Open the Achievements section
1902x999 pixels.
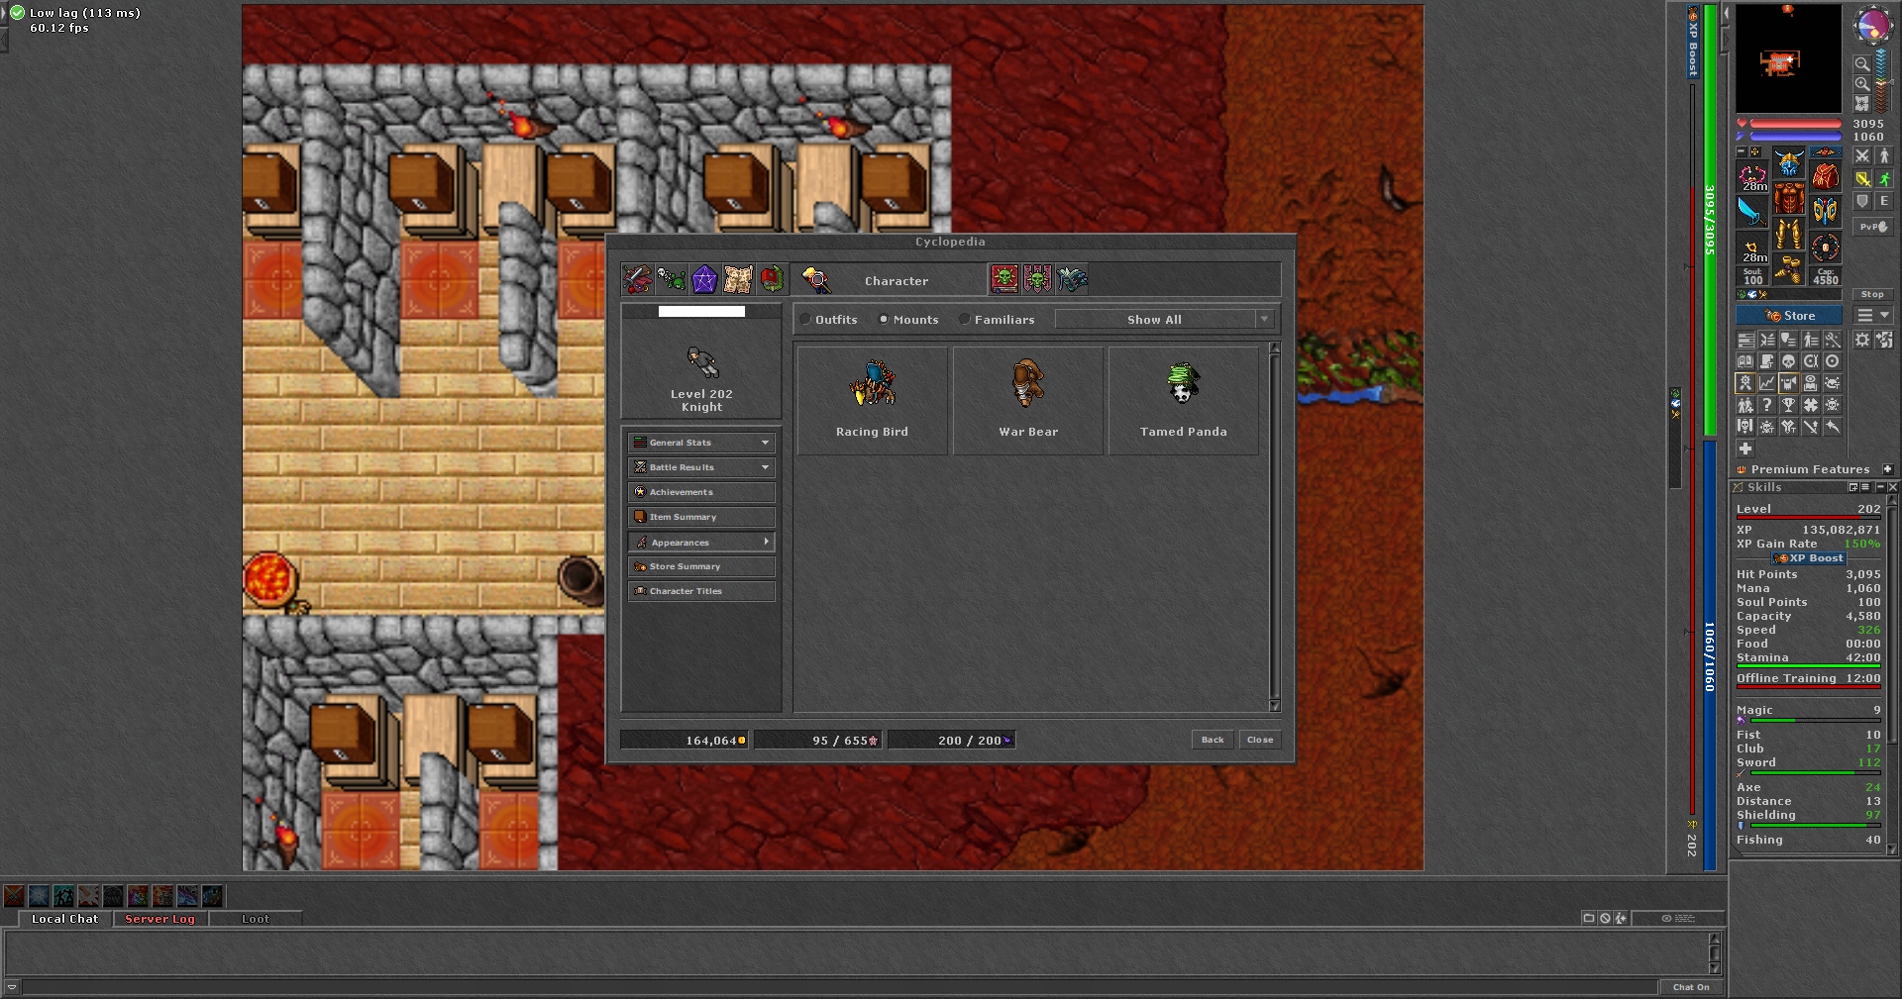coord(701,492)
